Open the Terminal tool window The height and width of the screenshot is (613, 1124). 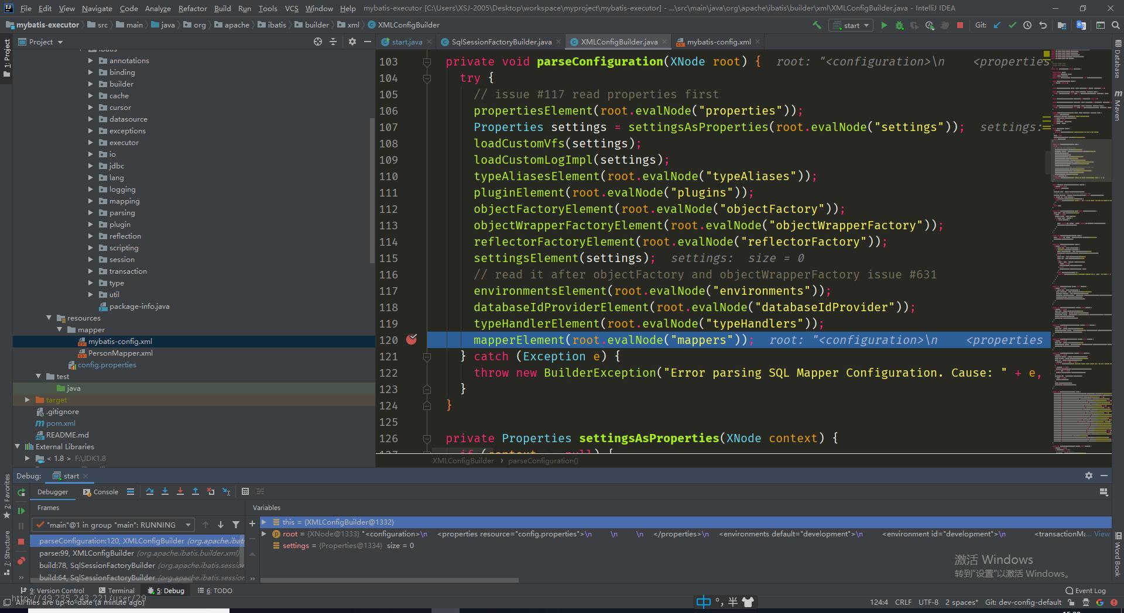click(x=116, y=591)
